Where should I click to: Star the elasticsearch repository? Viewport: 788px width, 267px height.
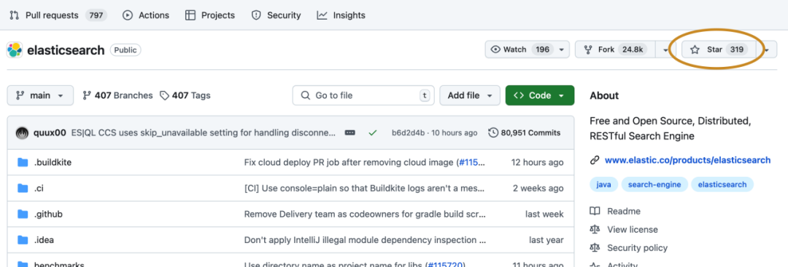(719, 49)
